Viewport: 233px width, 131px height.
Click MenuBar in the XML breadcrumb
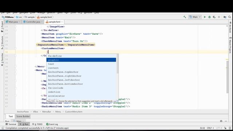[47, 112]
